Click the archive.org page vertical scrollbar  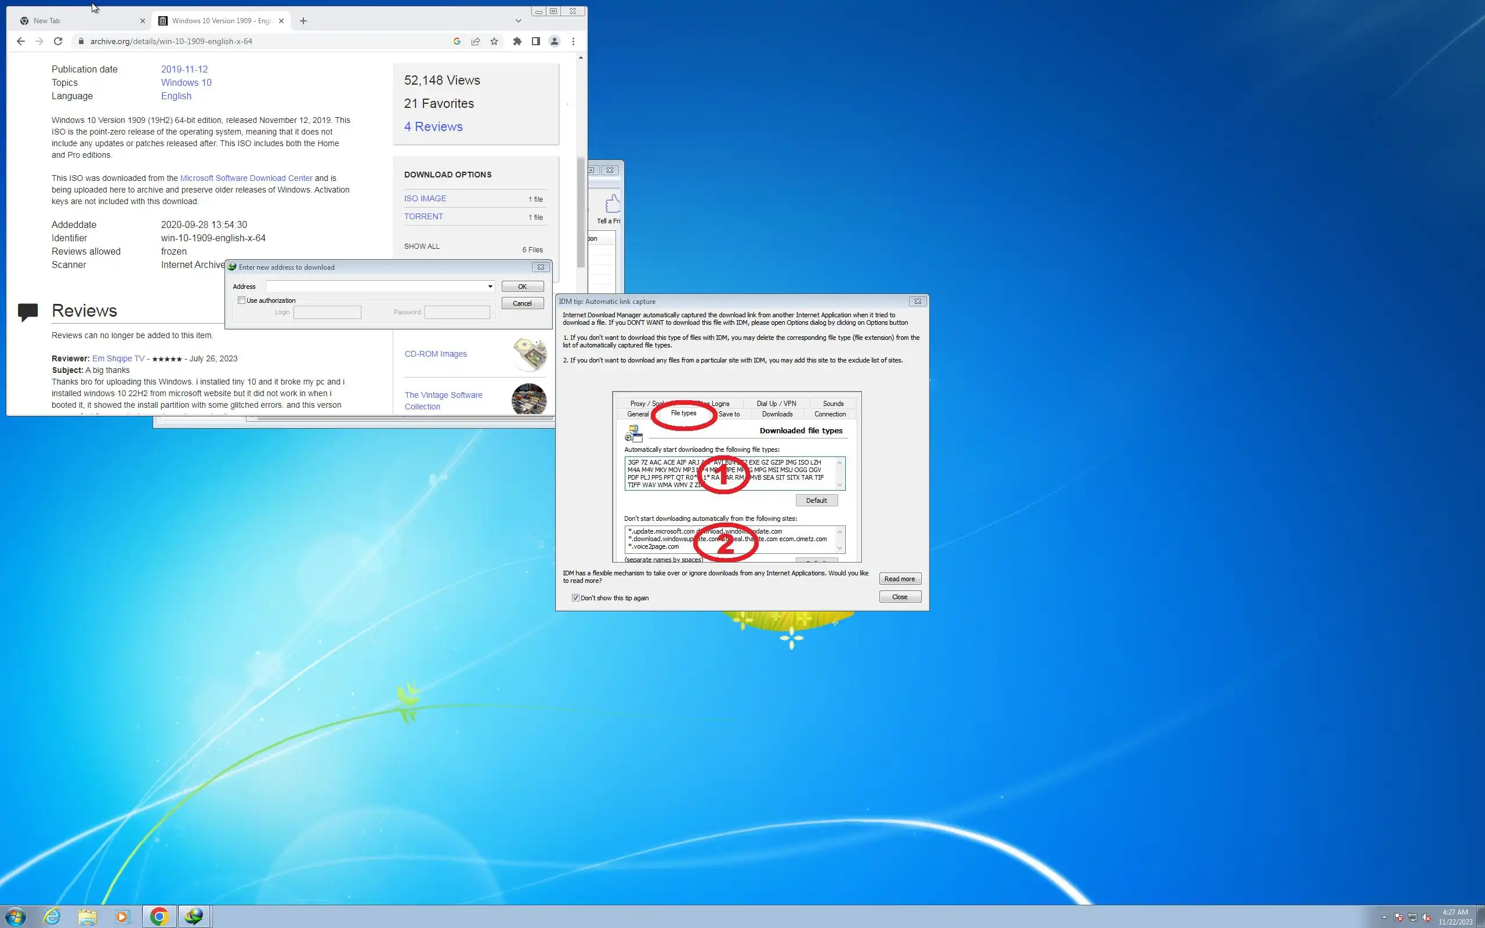tap(581, 212)
